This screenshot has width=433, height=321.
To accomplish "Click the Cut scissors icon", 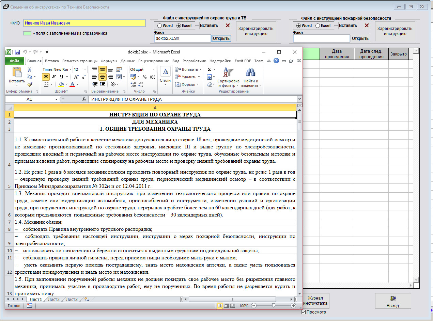I will (30, 69).
